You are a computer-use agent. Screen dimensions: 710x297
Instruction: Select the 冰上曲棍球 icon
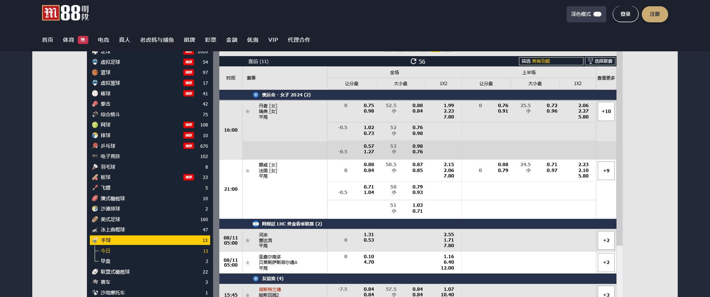click(95, 230)
